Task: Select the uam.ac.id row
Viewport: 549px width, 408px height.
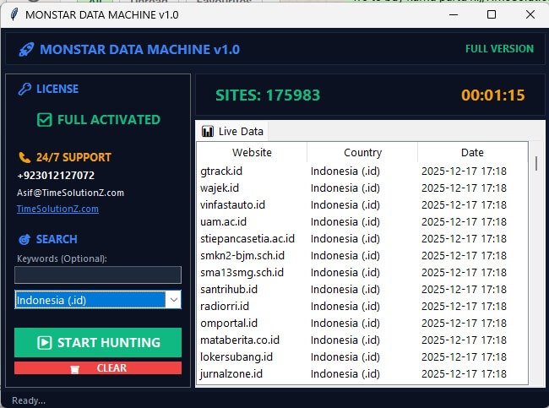Action: coord(362,221)
